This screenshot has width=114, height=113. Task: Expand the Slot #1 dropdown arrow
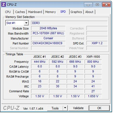[x=26, y=23]
